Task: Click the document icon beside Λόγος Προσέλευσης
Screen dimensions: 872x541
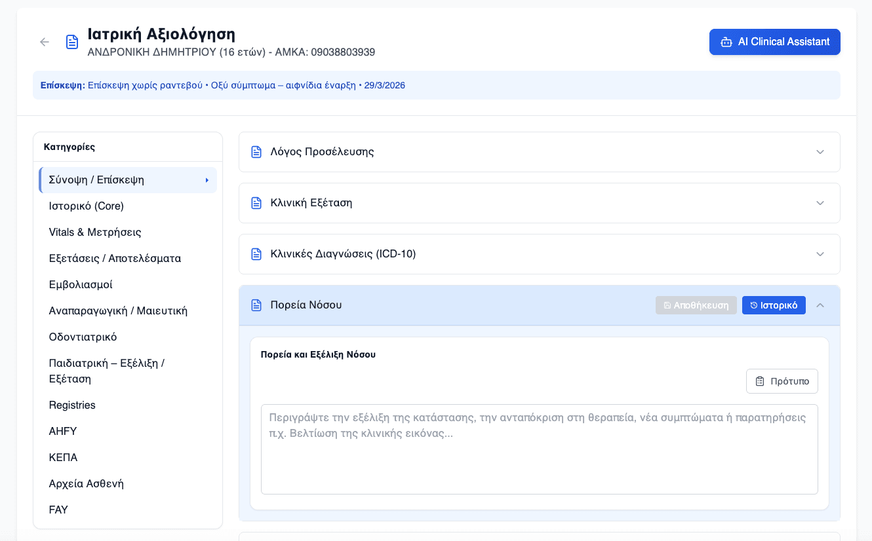Action: pos(256,152)
